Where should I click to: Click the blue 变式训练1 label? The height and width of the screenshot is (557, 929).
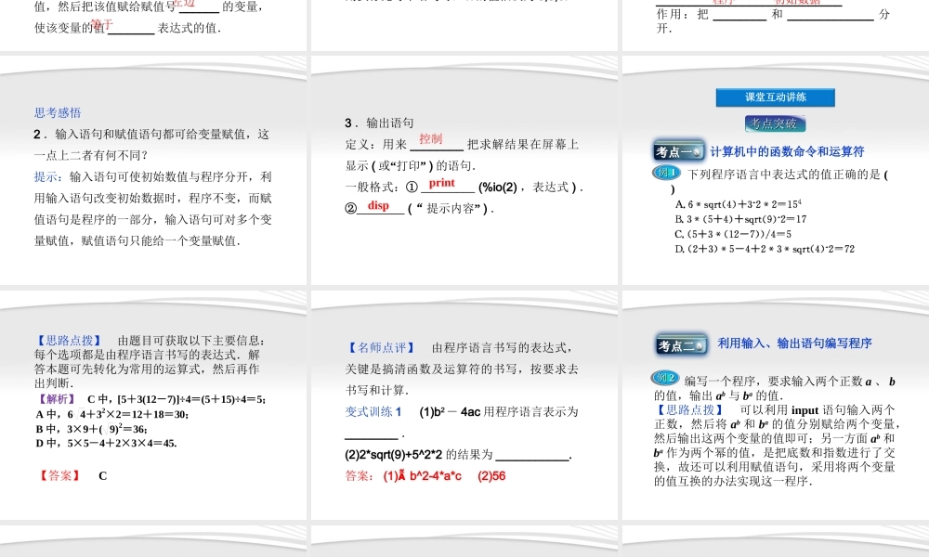pos(373,411)
